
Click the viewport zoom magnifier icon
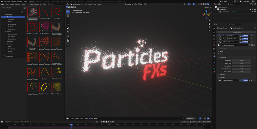pos(209,21)
